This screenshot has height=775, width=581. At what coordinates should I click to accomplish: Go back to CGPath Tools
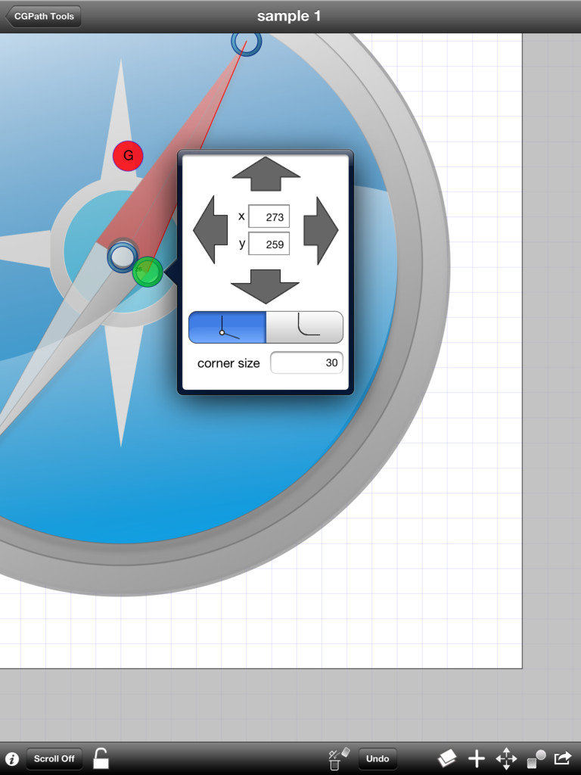(43, 17)
